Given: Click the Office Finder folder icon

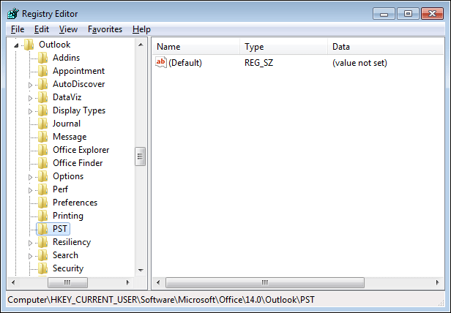Looking at the screenshot, I should coord(43,163).
